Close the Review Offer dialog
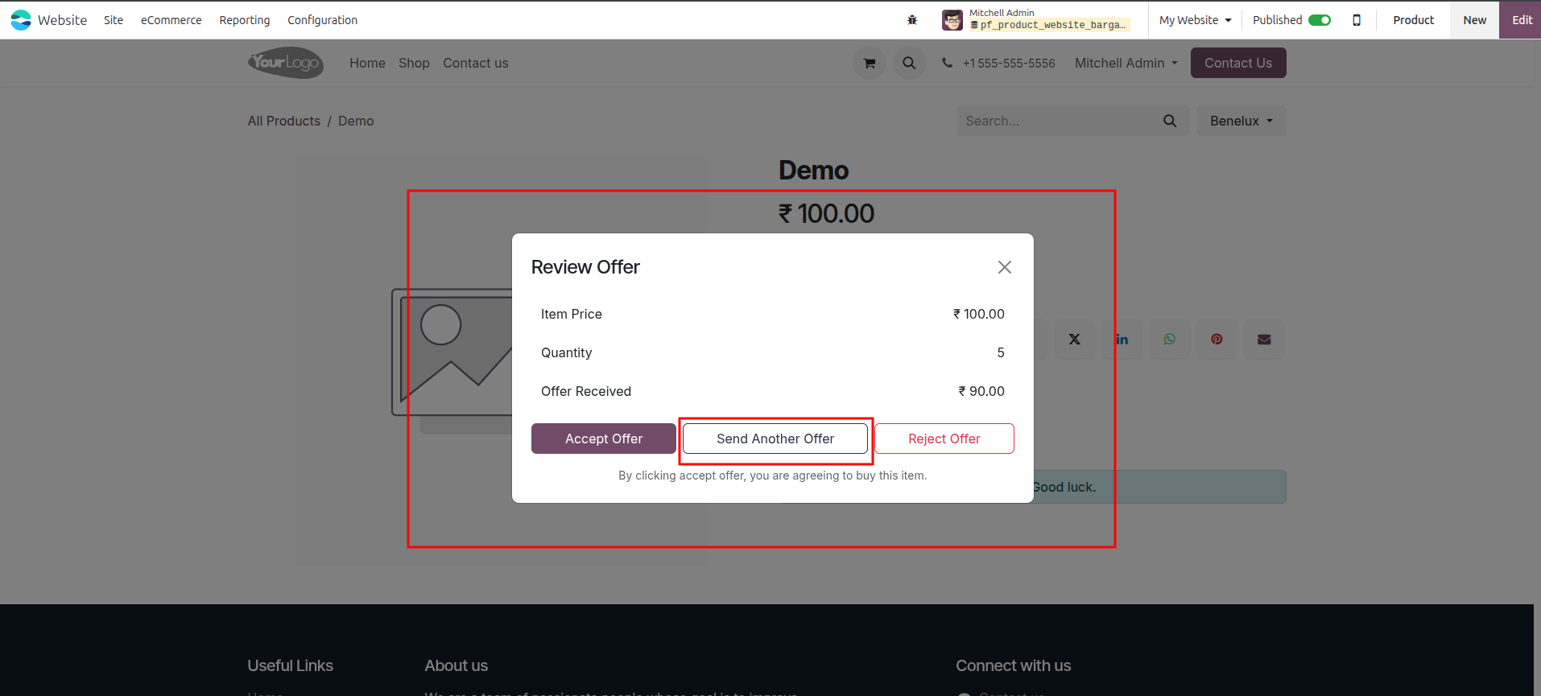The image size is (1541, 696). (1005, 267)
